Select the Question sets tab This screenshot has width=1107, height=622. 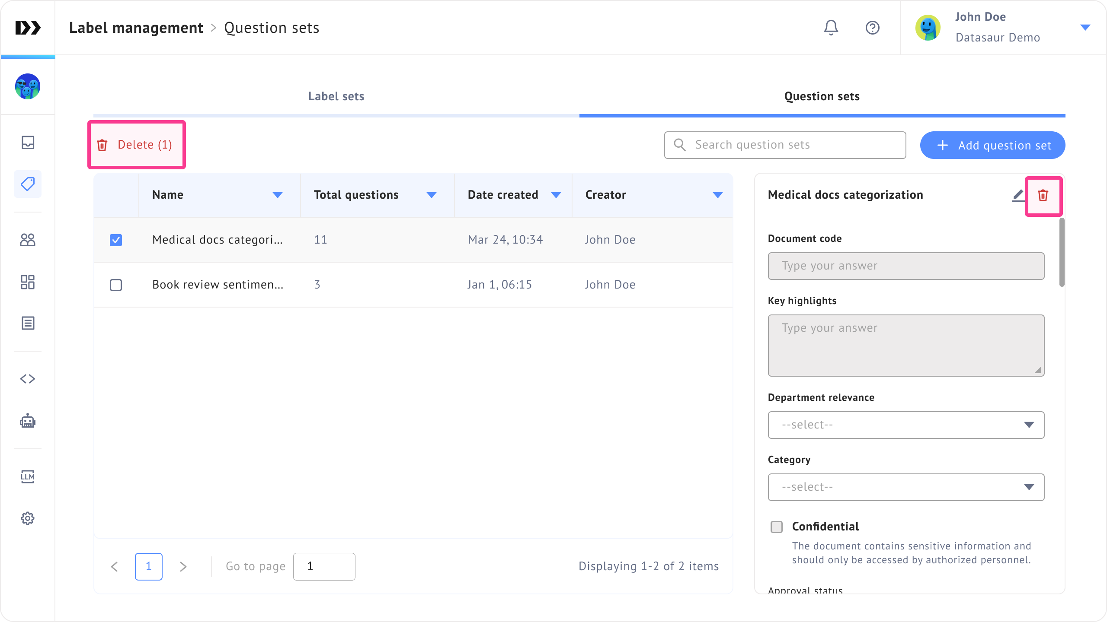822,96
